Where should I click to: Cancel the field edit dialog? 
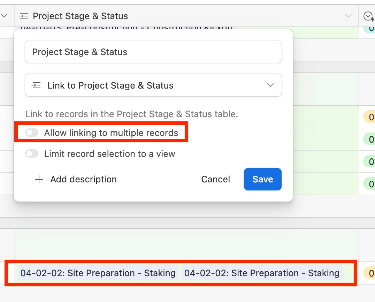point(215,179)
